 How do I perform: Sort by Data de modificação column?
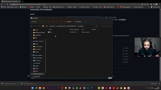click(74, 29)
